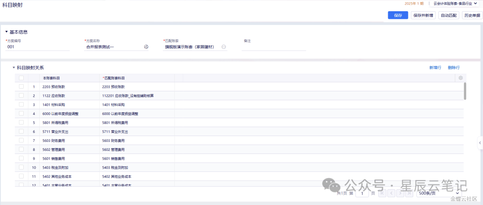Click the 新增行 link
Screen dimensions: 483x205
435,68
